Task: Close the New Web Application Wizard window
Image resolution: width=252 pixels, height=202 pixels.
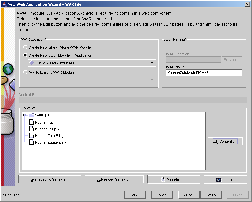Action: click(x=247, y=4)
